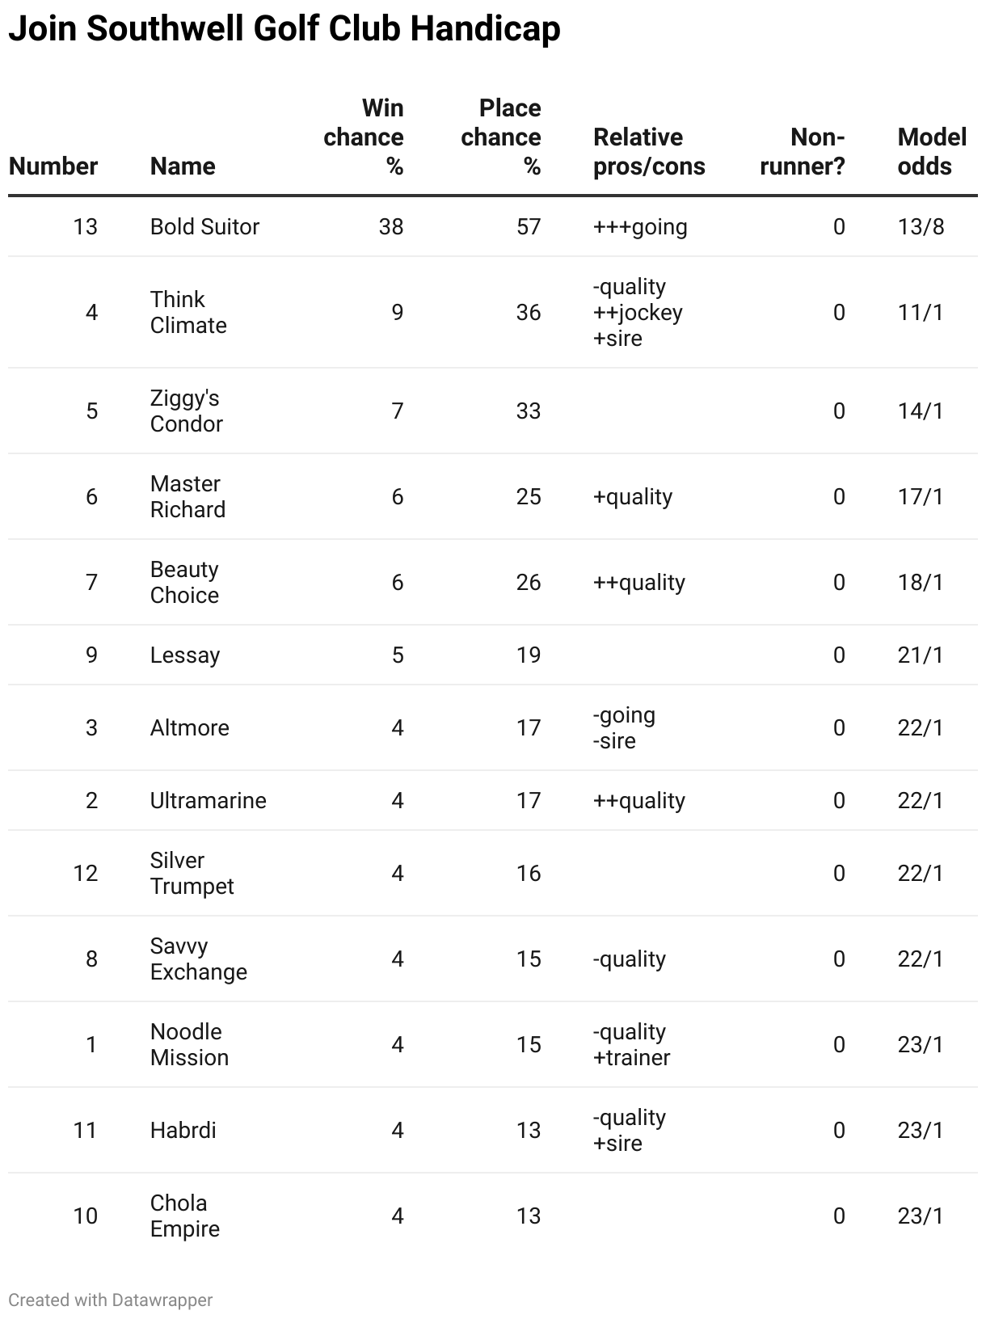
Task: Click Relative pros/cons column header
Action: pos(649,152)
